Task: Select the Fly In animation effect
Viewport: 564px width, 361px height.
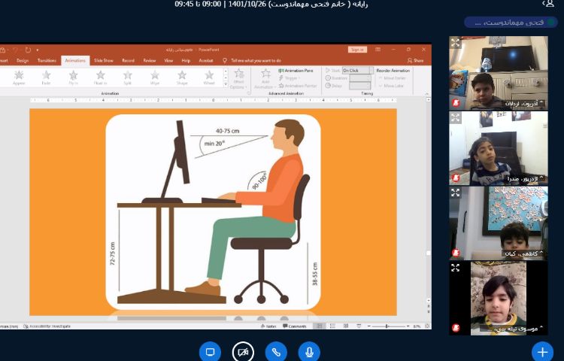Action: click(73, 77)
